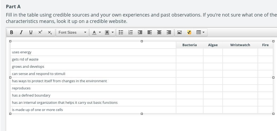Insert a numbered list
Viewport: 277px width, 131px height.
click(x=131, y=32)
